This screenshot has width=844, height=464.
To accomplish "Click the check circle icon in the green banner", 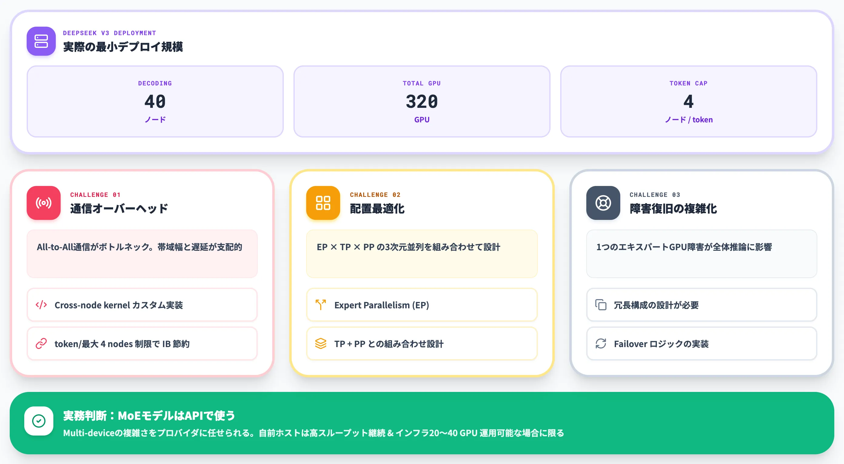I will point(39,421).
